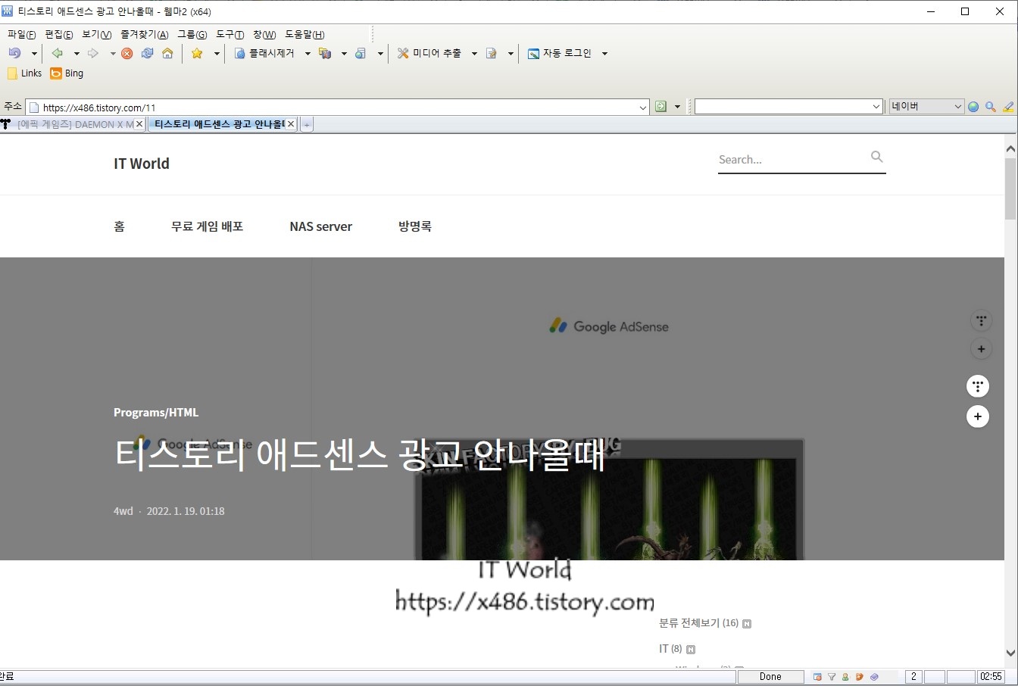The width and height of the screenshot is (1018, 686).
Task: Click the magnifier find icon by search engine
Action: [990, 107]
